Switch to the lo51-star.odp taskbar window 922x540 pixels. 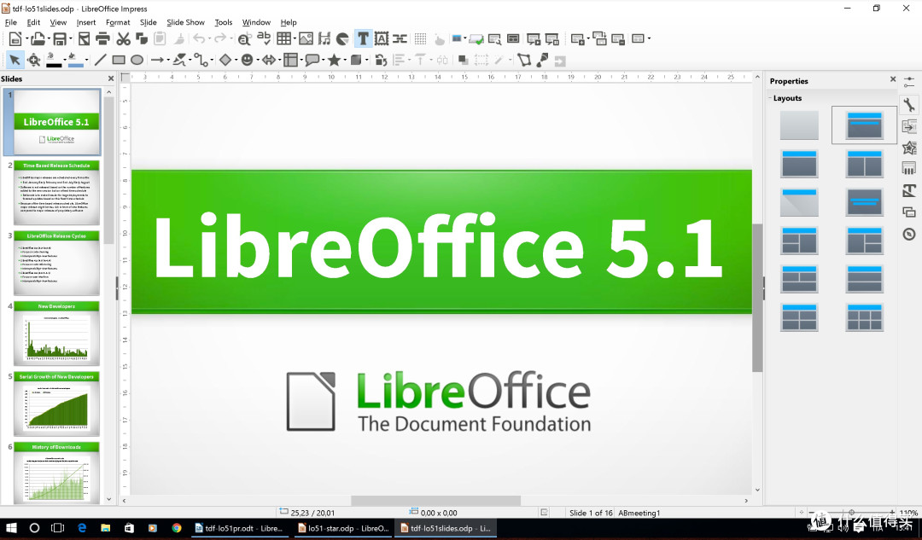[x=343, y=528]
